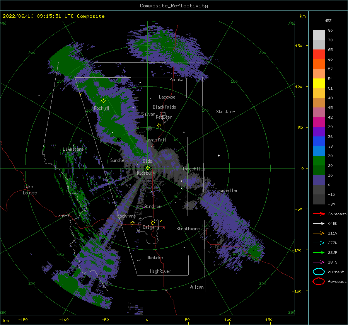Click the Stettler label
The image size is (348, 325).
coord(225,112)
